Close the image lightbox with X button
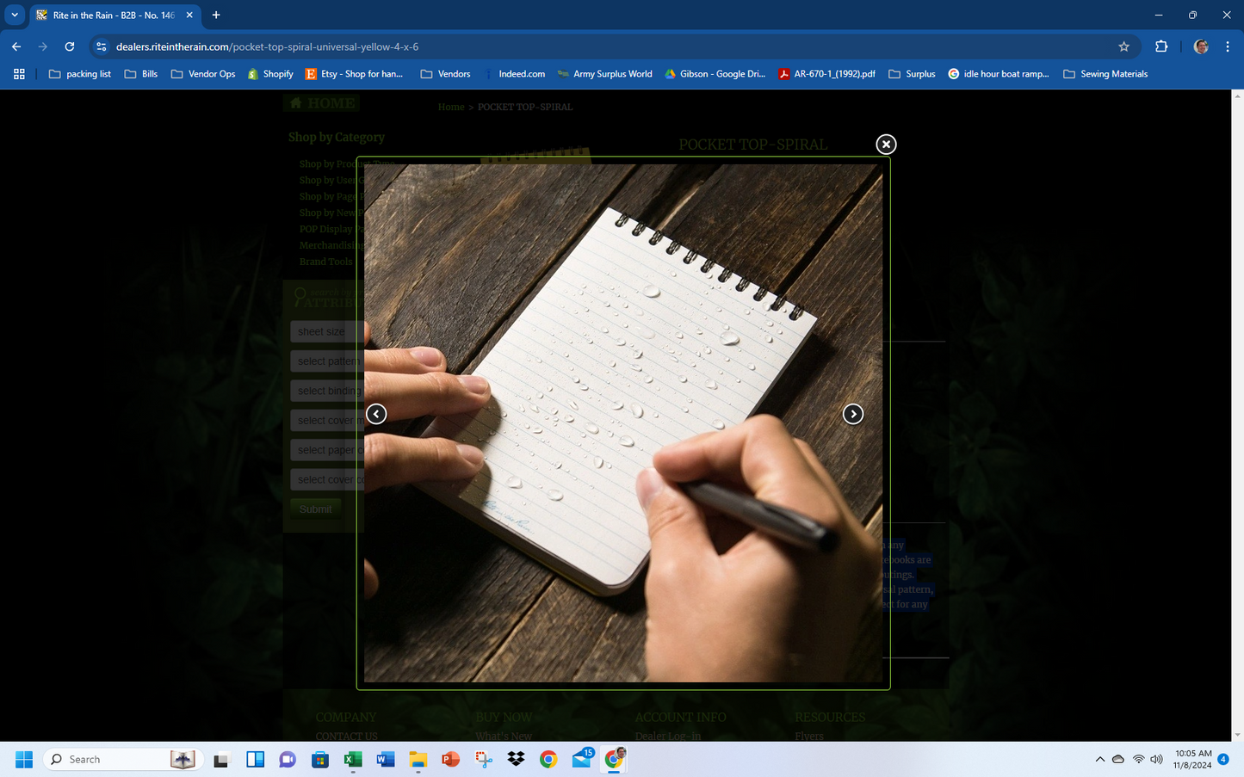The width and height of the screenshot is (1244, 777). tap(886, 145)
